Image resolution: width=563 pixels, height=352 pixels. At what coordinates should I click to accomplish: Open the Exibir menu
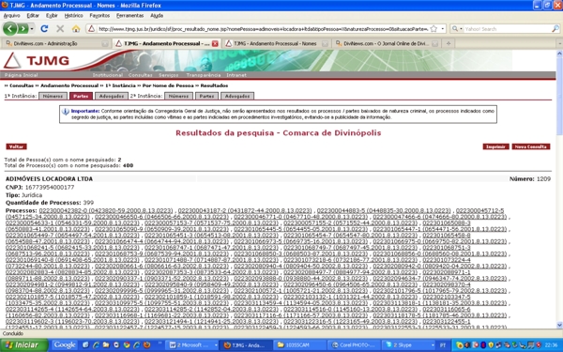pyautogui.click(x=52, y=15)
